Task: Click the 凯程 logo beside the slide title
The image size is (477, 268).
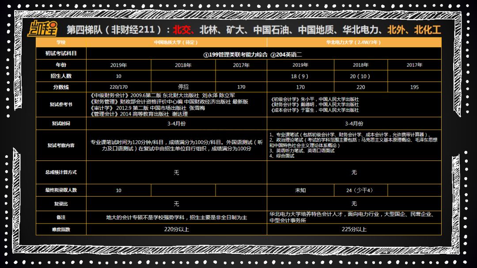Action: (x=42, y=29)
